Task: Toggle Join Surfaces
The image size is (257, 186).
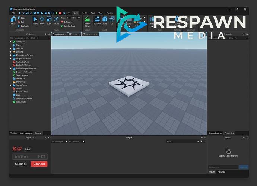Action: tap(68, 26)
